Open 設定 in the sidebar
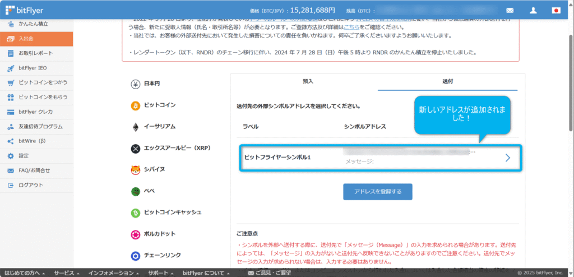This screenshot has width=574, height=277. 36,156
